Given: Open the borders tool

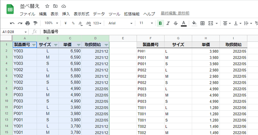Looking at the screenshot, I should (203, 23).
